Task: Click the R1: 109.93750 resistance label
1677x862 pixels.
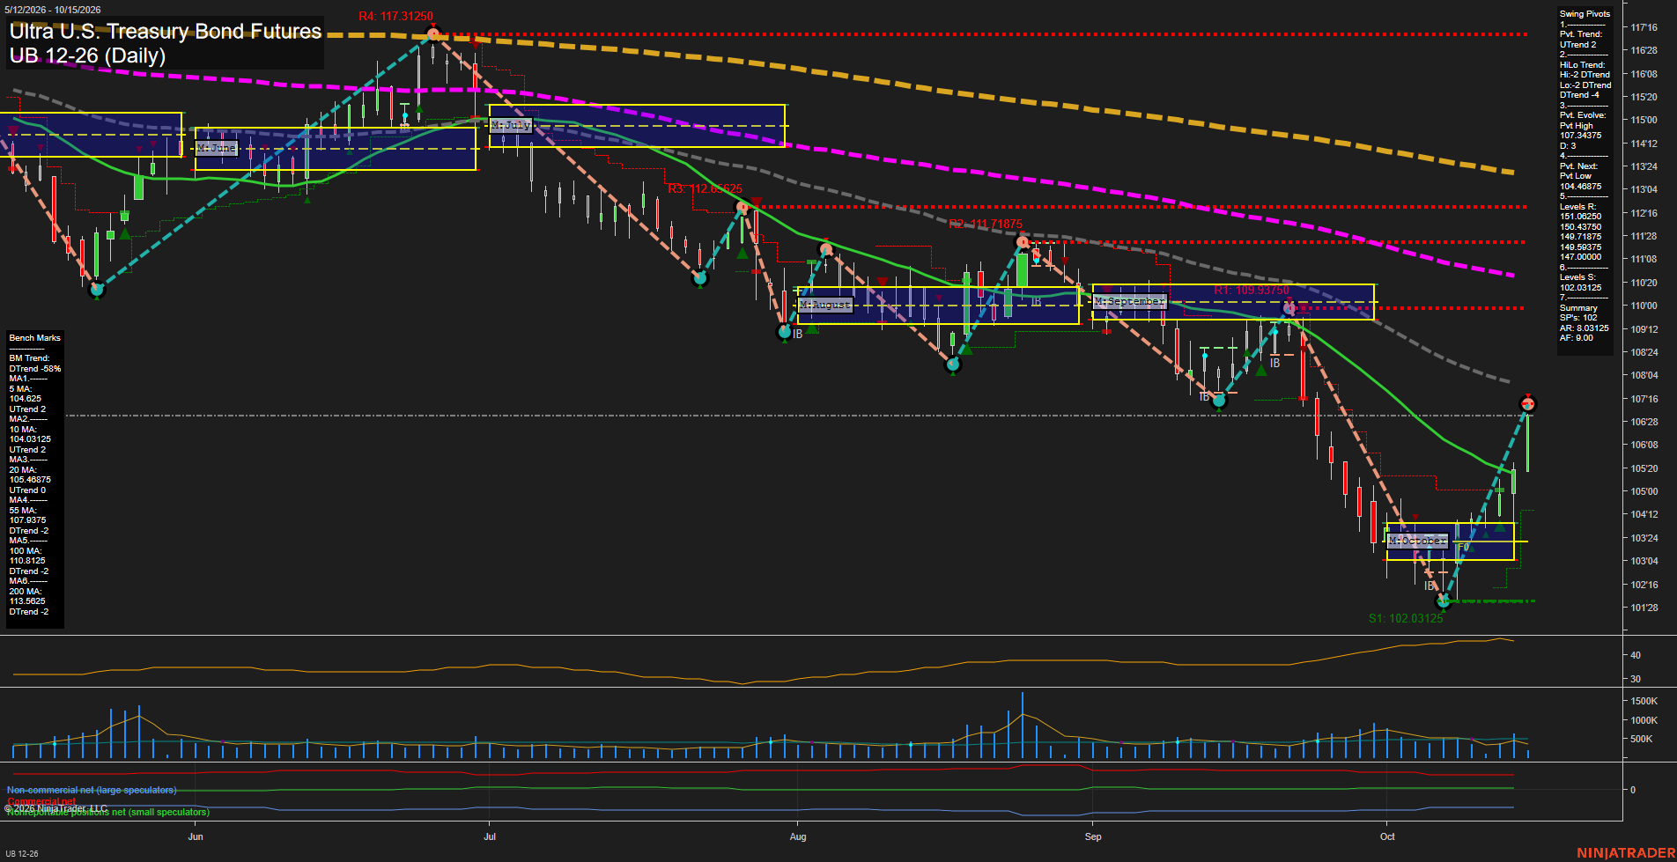Action: pyautogui.click(x=1252, y=291)
